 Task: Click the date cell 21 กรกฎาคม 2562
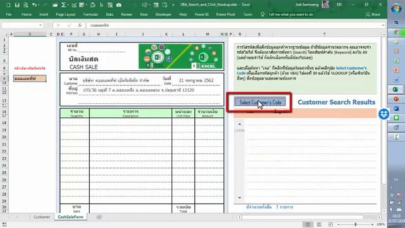(x=196, y=80)
